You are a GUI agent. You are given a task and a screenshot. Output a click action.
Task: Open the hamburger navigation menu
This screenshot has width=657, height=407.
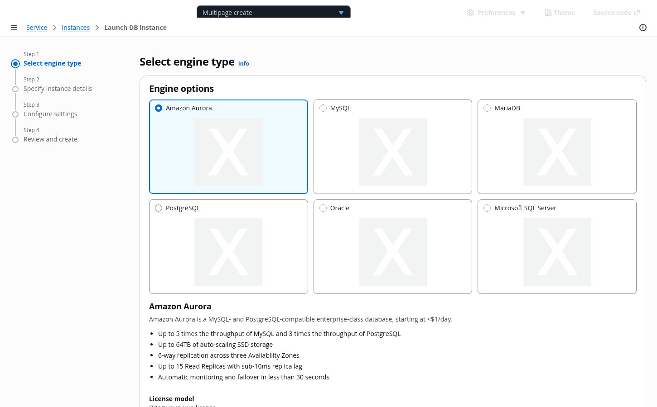(x=14, y=28)
